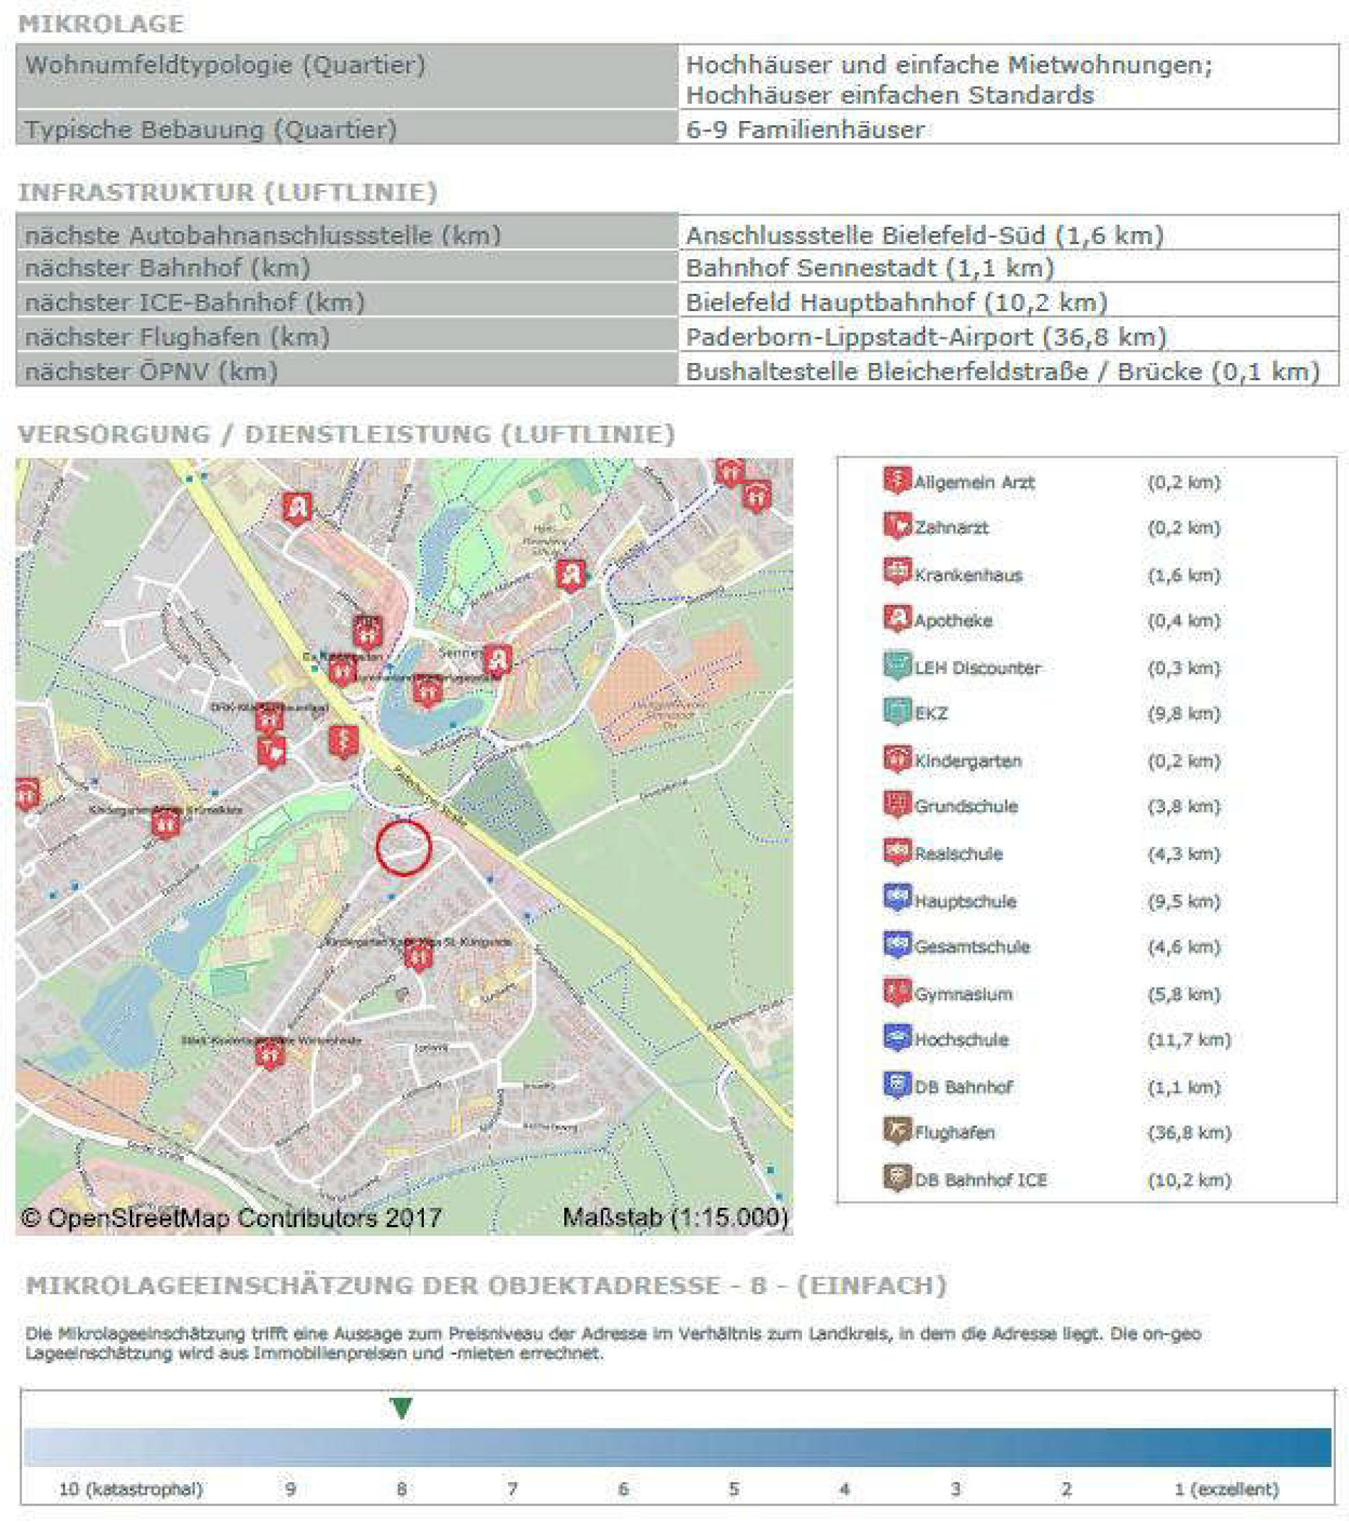
Task: Click the OpenStreetMap Contributors 2017 credit
Action: point(231,1217)
